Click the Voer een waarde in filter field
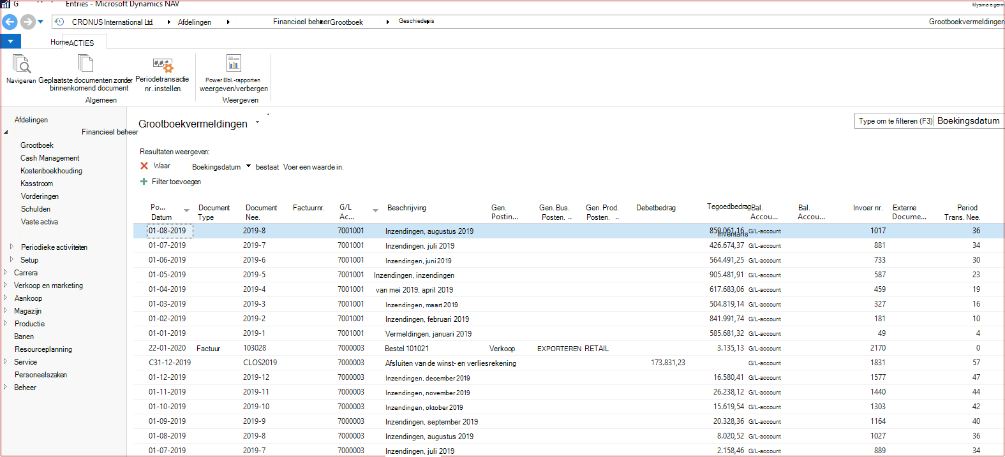This screenshot has height=457, width=1005. (313, 167)
